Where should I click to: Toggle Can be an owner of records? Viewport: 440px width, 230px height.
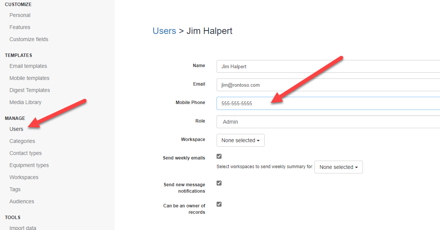pyautogui.click(x=219, y=204)
